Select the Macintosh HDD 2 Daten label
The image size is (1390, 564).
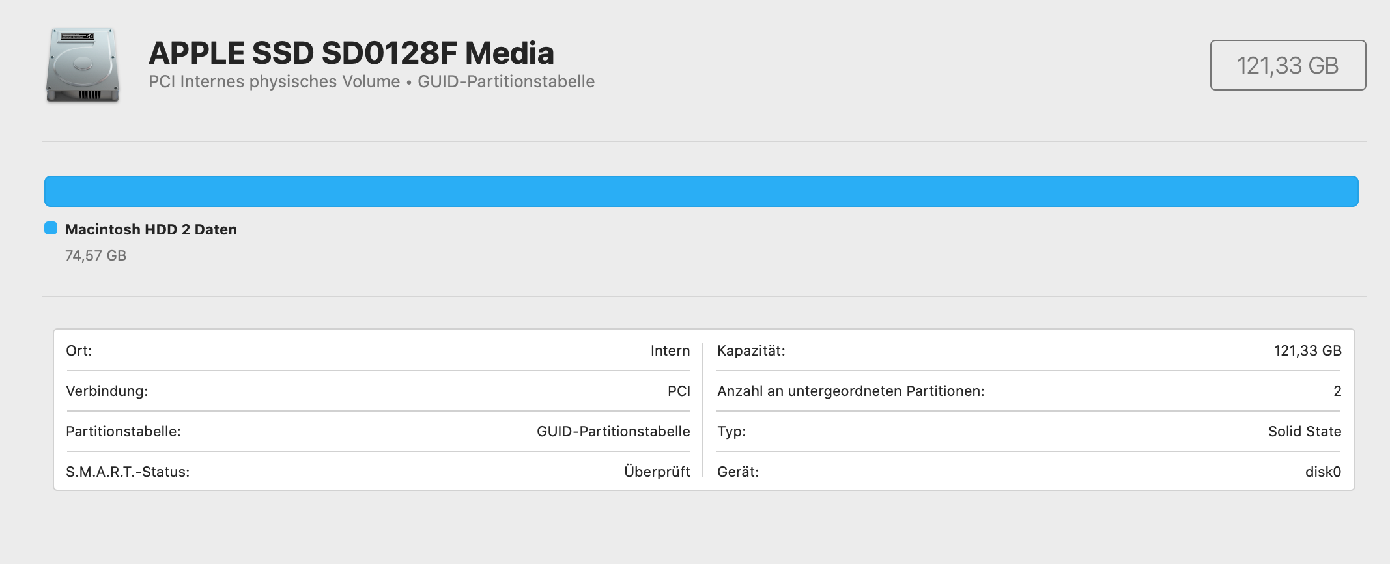pos(151,229)
